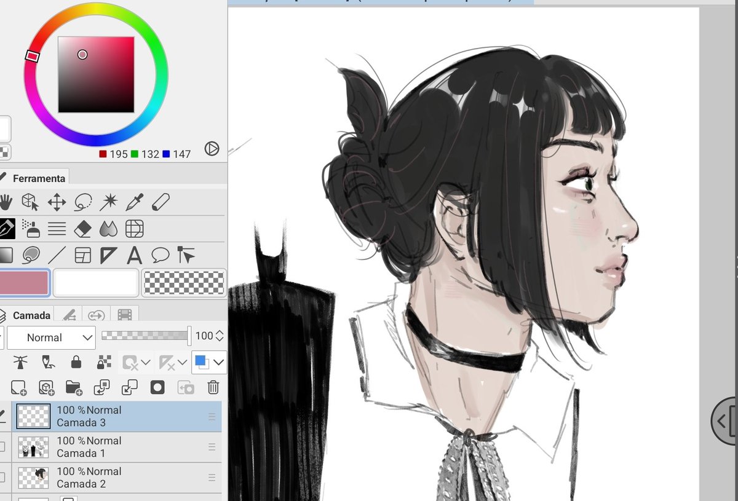Image resolution: width=738 pixels, height=501 pixels.
Task: Select the triangle Ruler tool
Action: pyautogui.click(x=109, y=254)
